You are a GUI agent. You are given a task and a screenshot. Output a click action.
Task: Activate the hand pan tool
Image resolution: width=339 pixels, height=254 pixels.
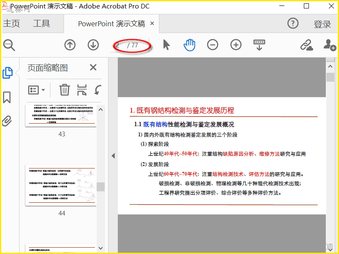(x=189, y=45)
